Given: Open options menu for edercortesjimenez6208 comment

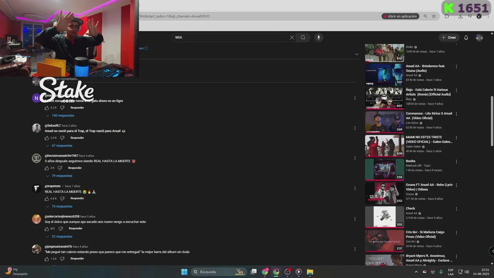Looking at the screenshot, I should click(355, 219).
